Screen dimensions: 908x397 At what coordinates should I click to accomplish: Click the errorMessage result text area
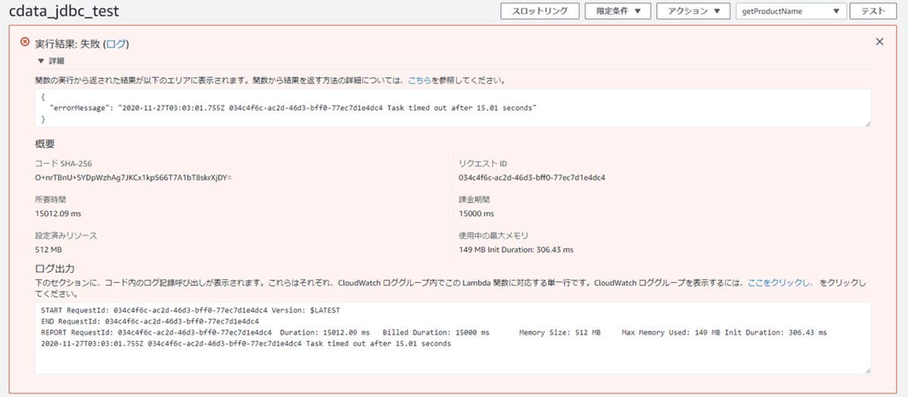point(453,108)
